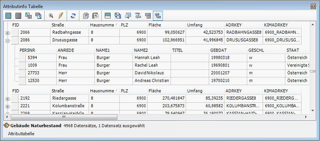Image resolution: width=320 pixels, height=141 pixels.
Task: Click the horizontal scrollbar right arrow
Action: point(306,117)
